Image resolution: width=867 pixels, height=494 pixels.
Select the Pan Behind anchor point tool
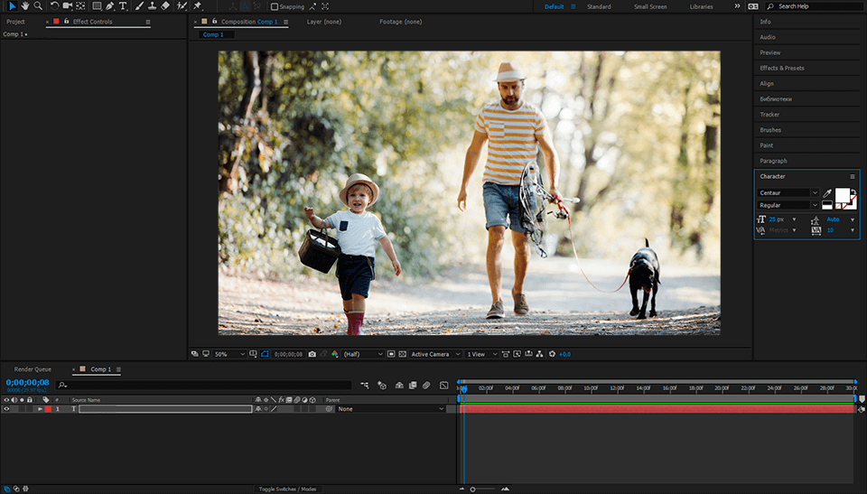pyautogui.click(x=80, y=6)
